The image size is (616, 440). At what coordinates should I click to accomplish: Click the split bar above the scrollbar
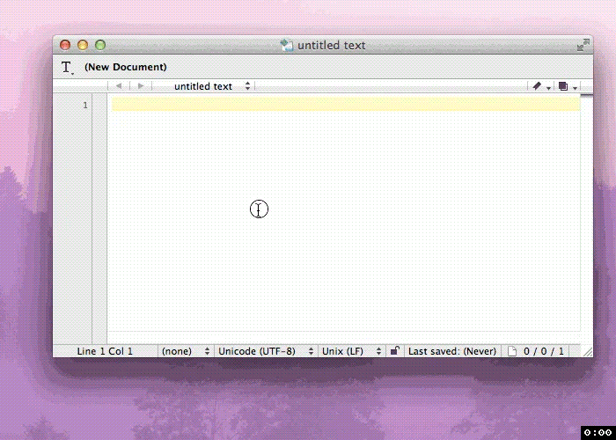click(587, 94)
